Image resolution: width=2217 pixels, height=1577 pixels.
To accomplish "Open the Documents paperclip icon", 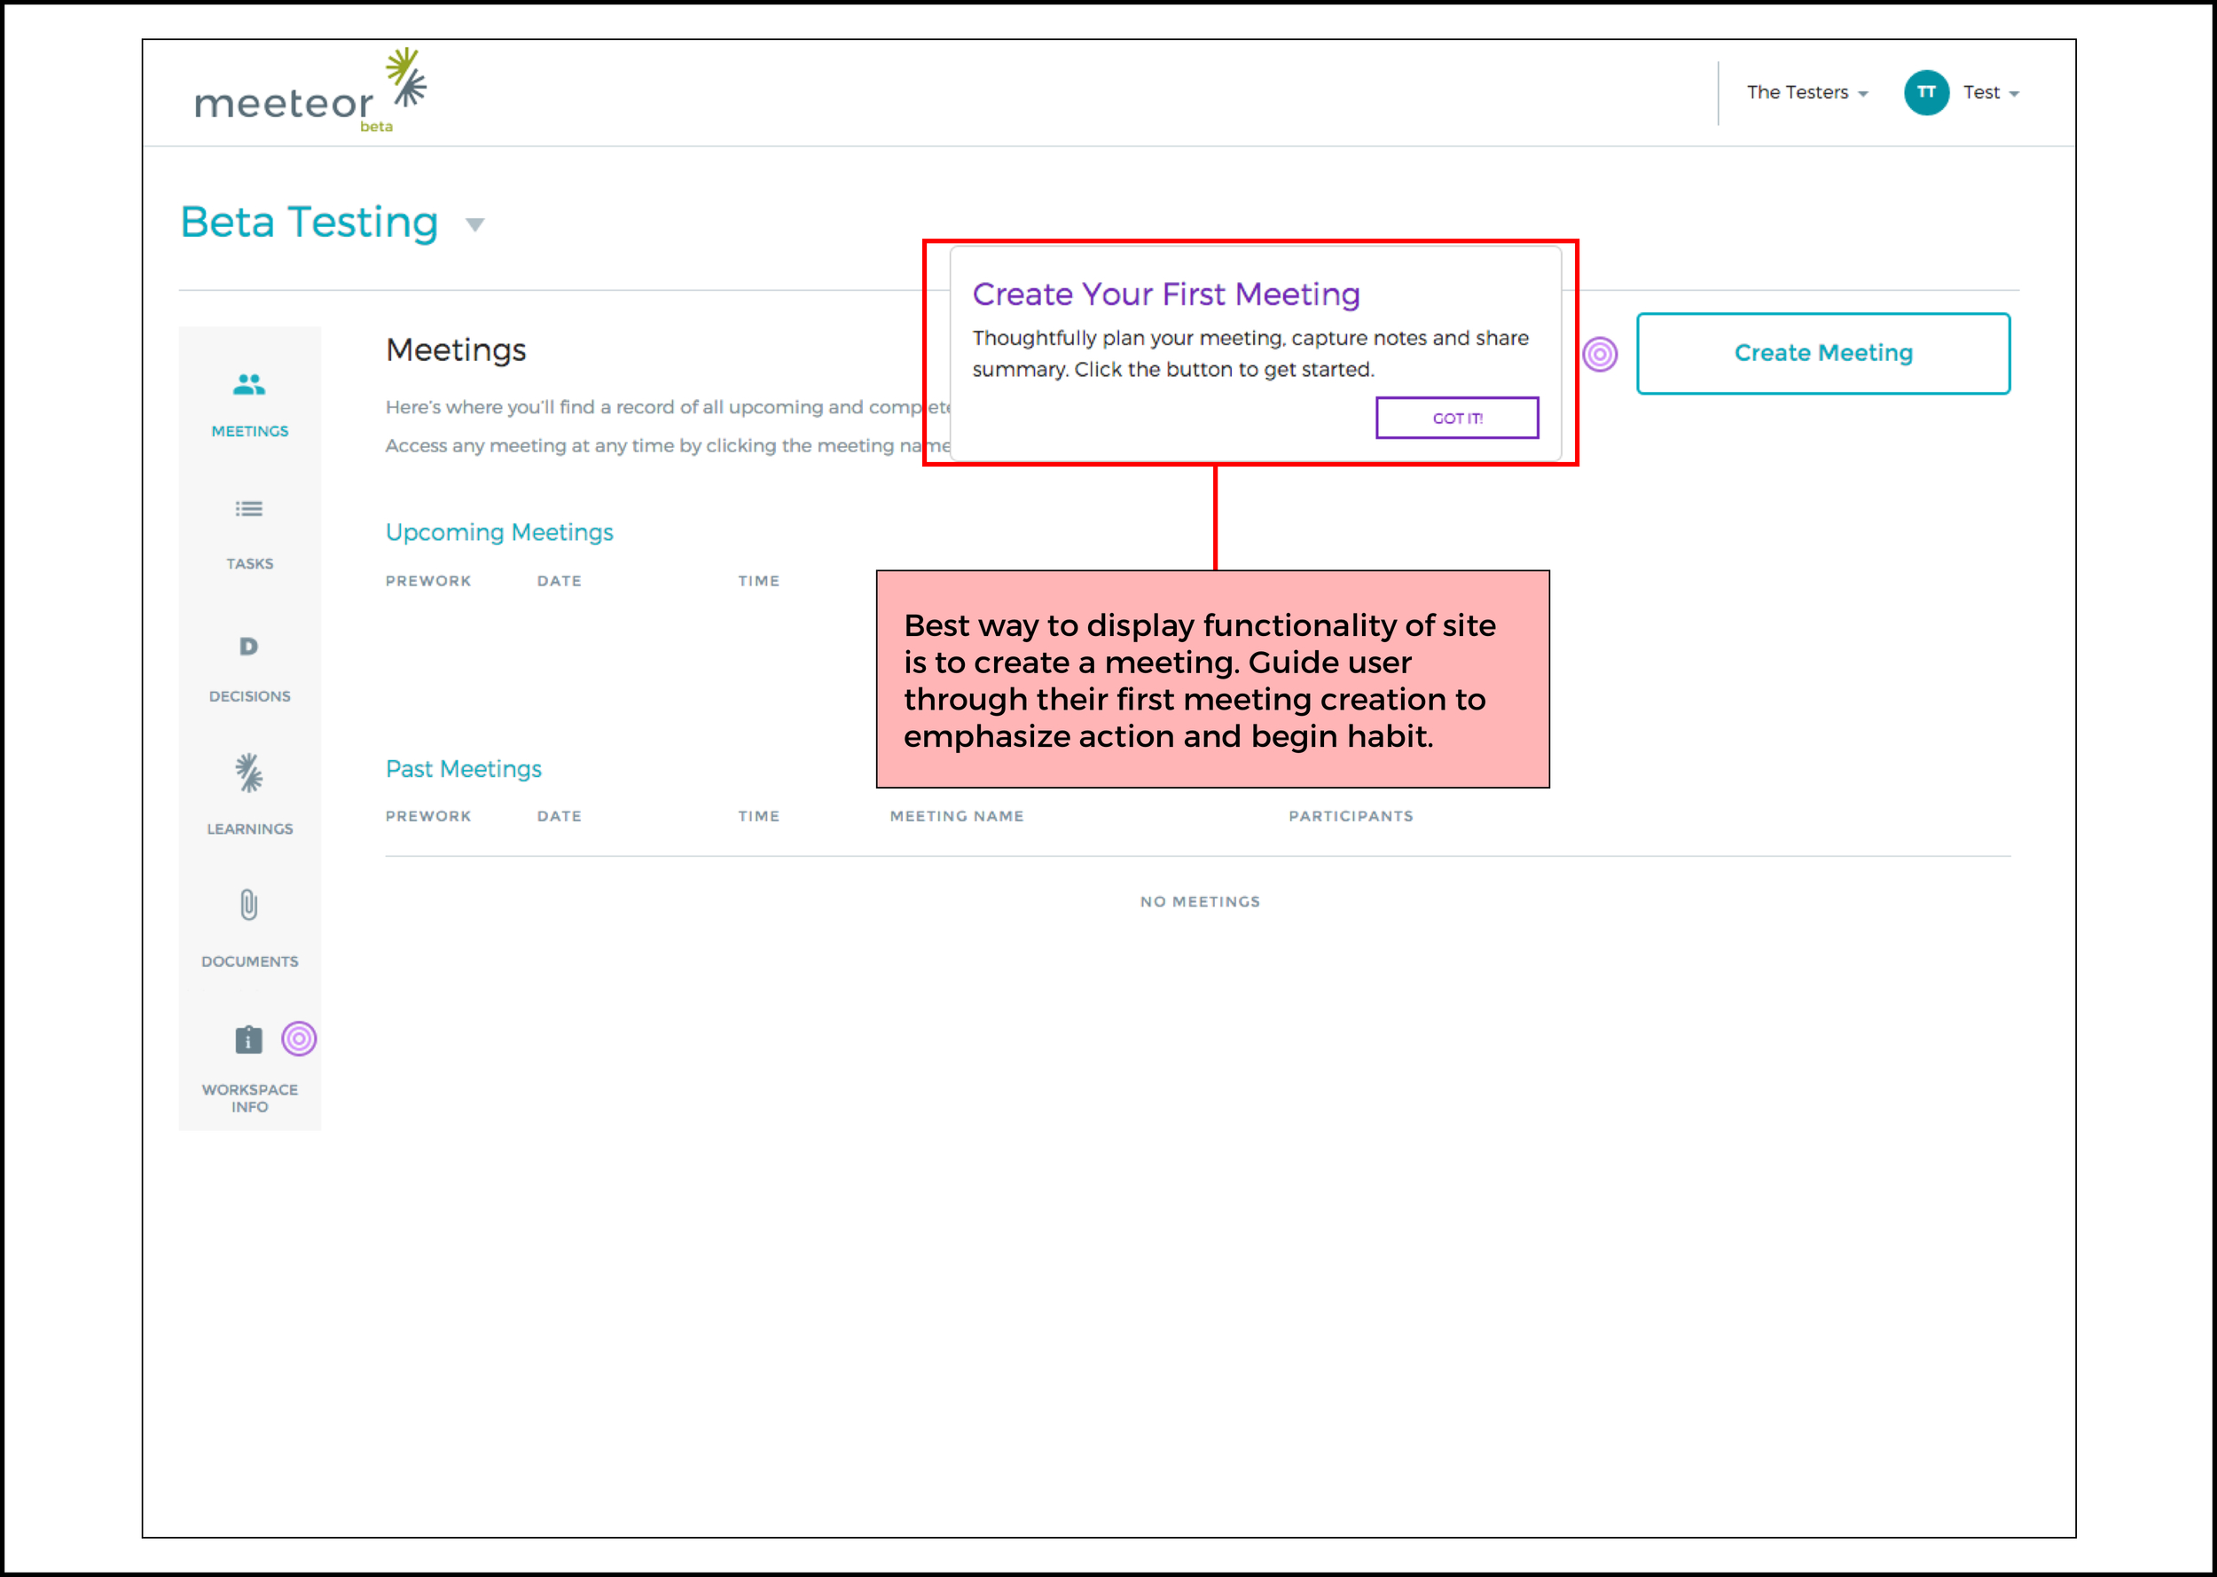I will click(248, 905).
